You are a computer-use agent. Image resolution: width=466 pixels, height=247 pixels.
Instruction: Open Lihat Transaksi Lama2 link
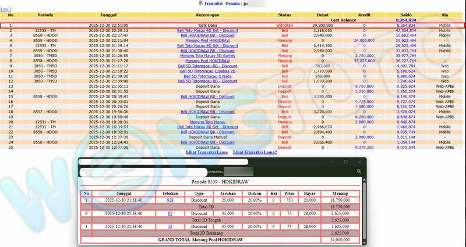255,152
